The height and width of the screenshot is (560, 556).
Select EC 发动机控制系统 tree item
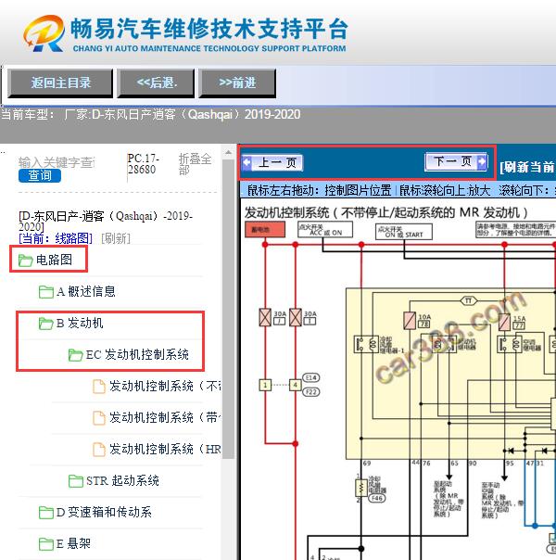click(x=137, y=354)
